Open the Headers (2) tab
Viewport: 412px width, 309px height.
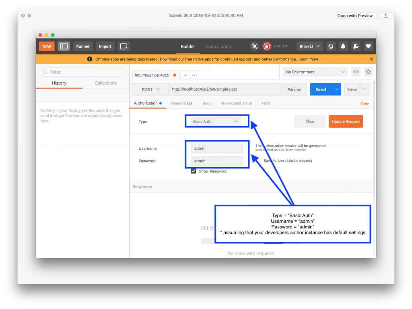[x=181, y=103]
